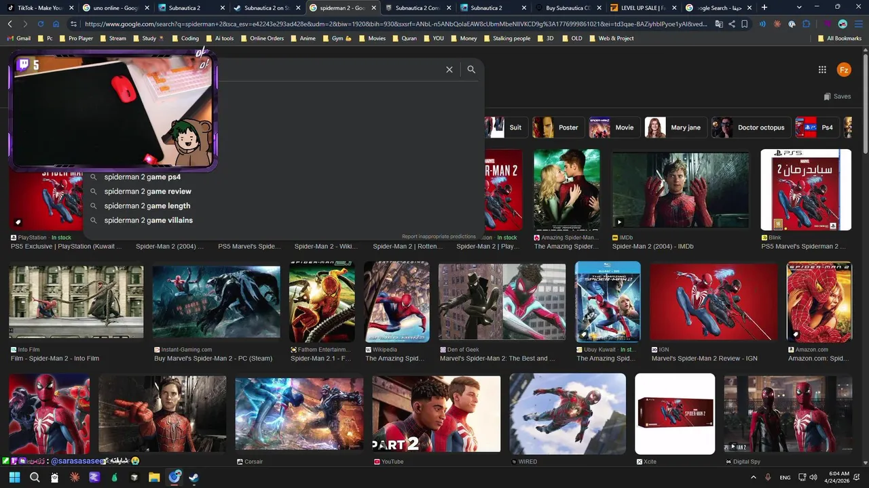Click the browser home button
The height and width of the screenshot is (488, 869).
coord(56,24)
